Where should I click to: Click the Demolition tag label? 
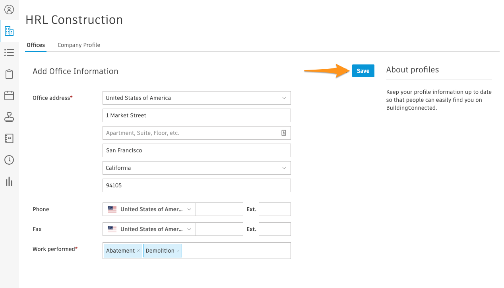(160, 251)
